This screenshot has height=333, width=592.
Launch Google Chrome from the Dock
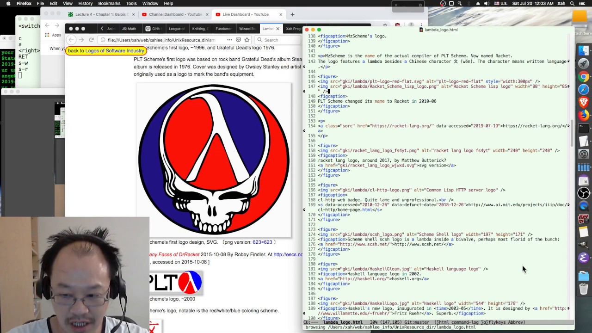coord(584,77)
